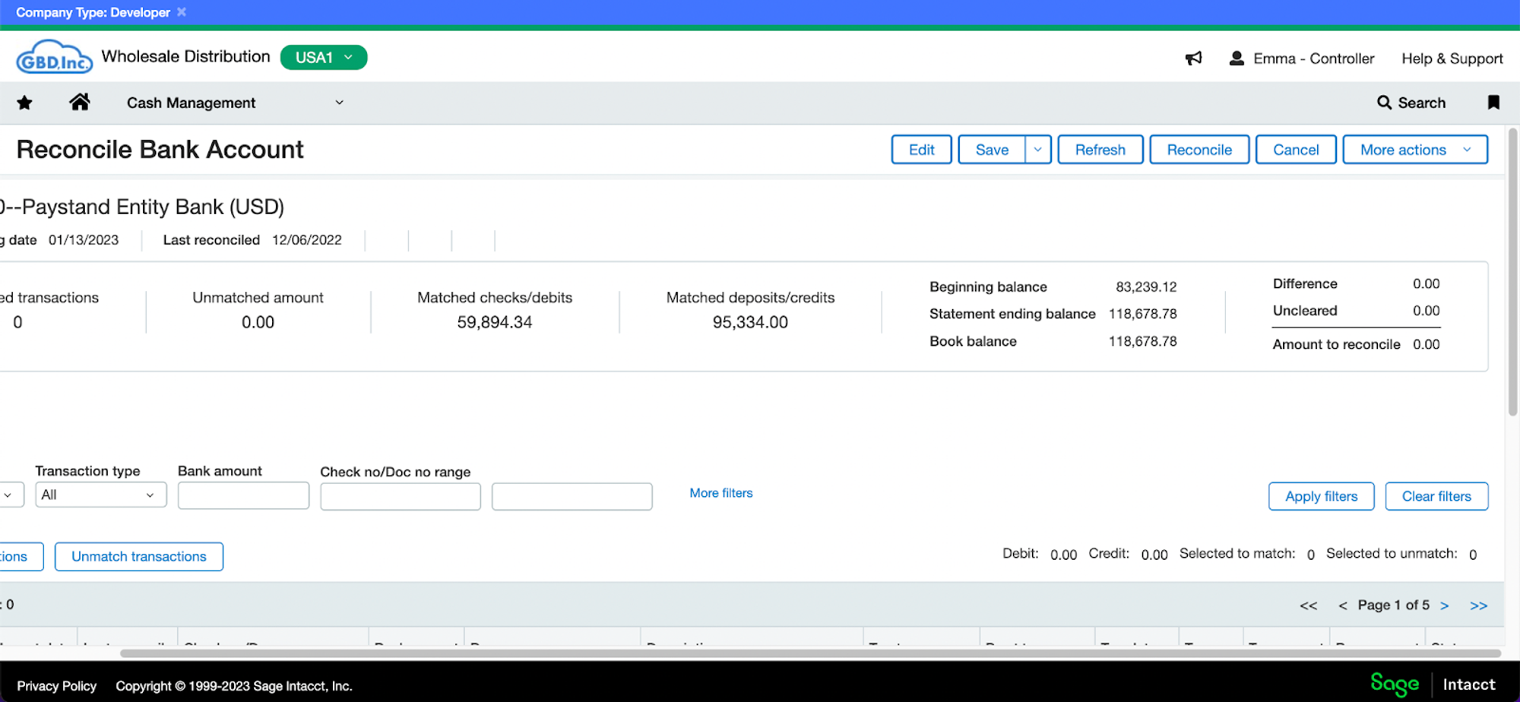
Task: Click inside the Bank amount field
Action: tap(242, 495)
